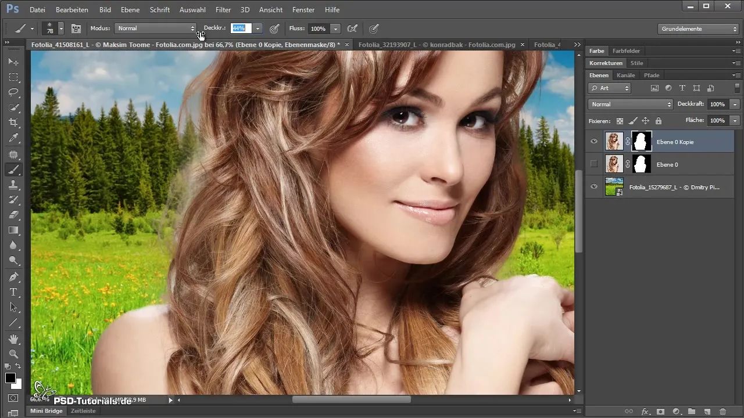Filter layers by pixel layer icon
This screenshot has height=418, width=744.
pyautogui.click(x=654, y=88)
